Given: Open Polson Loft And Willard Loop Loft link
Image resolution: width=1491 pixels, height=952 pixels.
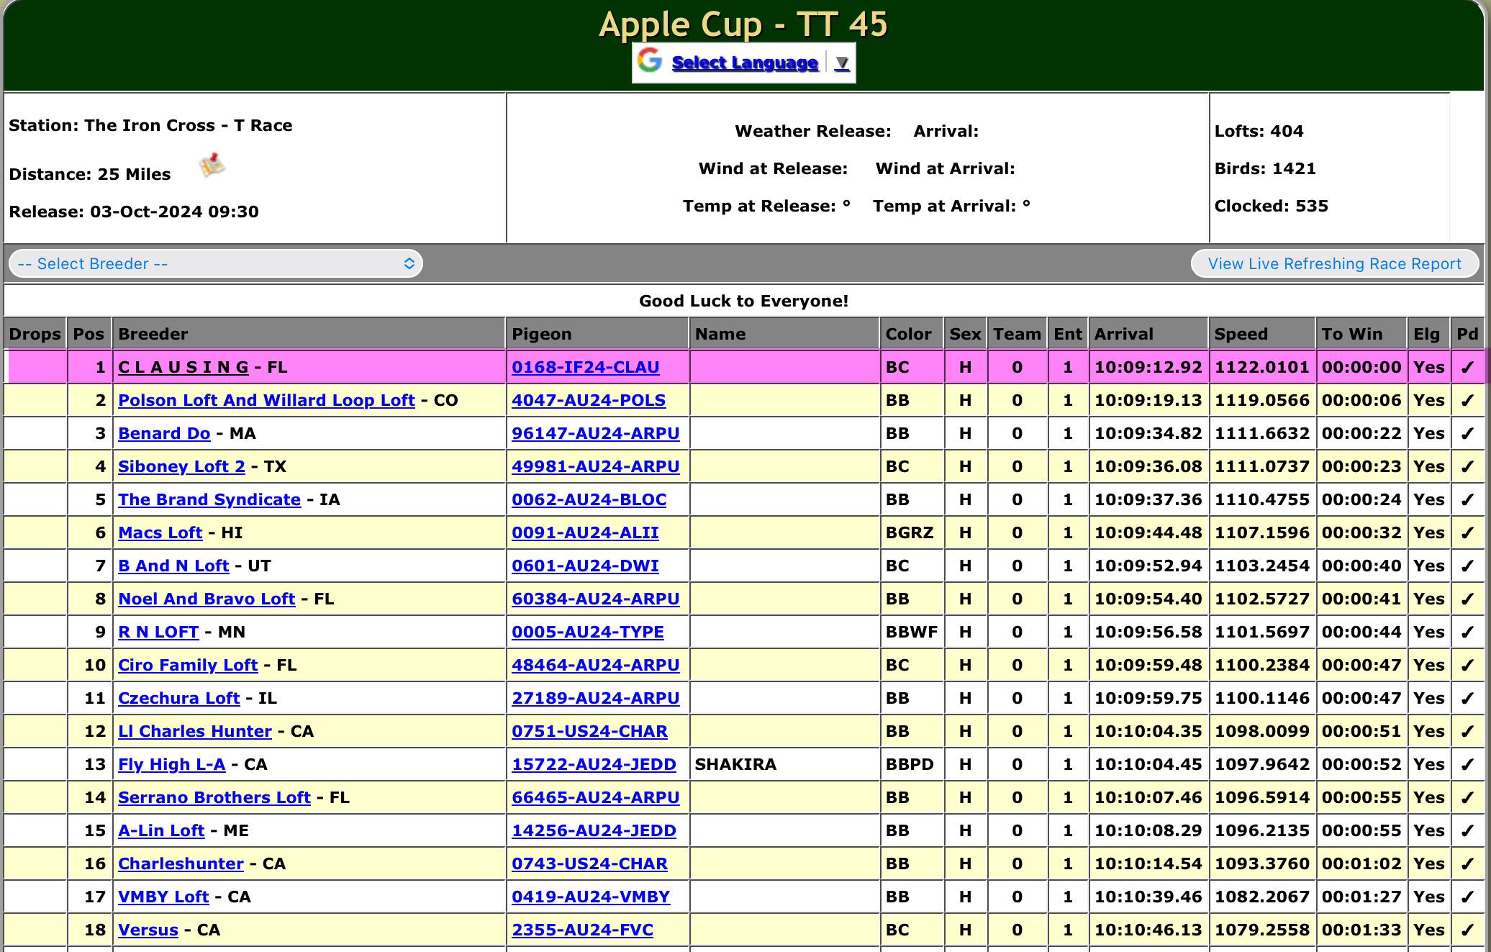Looking at the screenshot, I should [266, 400].
